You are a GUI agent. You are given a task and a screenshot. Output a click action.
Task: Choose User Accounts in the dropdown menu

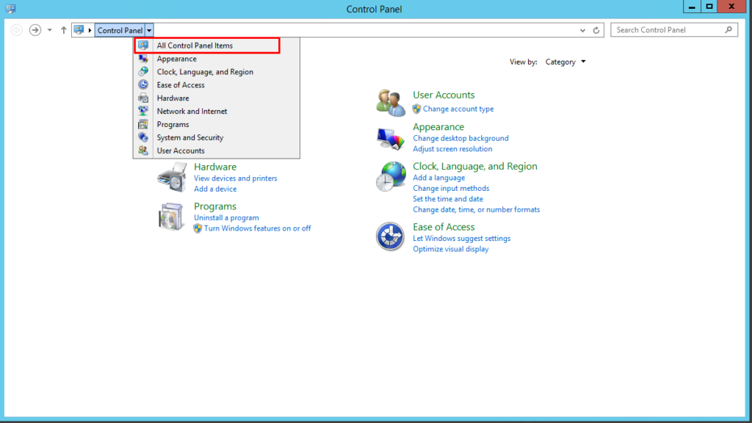coord(217,151)
